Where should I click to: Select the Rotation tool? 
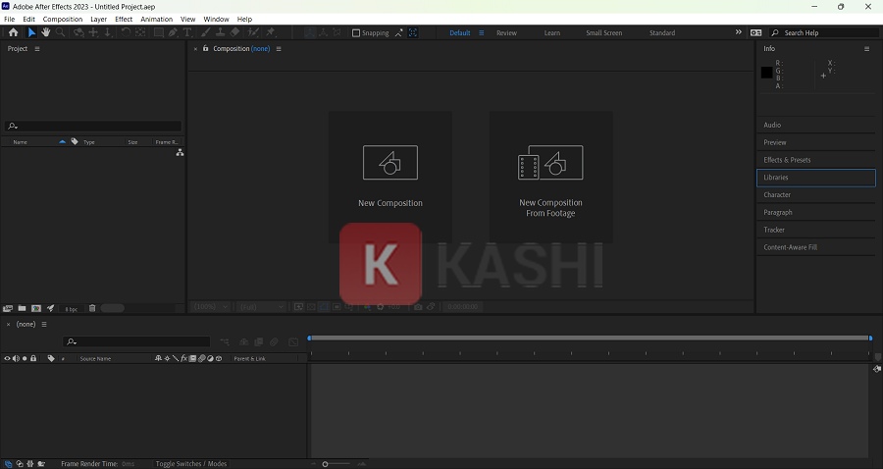click(127, 32)
